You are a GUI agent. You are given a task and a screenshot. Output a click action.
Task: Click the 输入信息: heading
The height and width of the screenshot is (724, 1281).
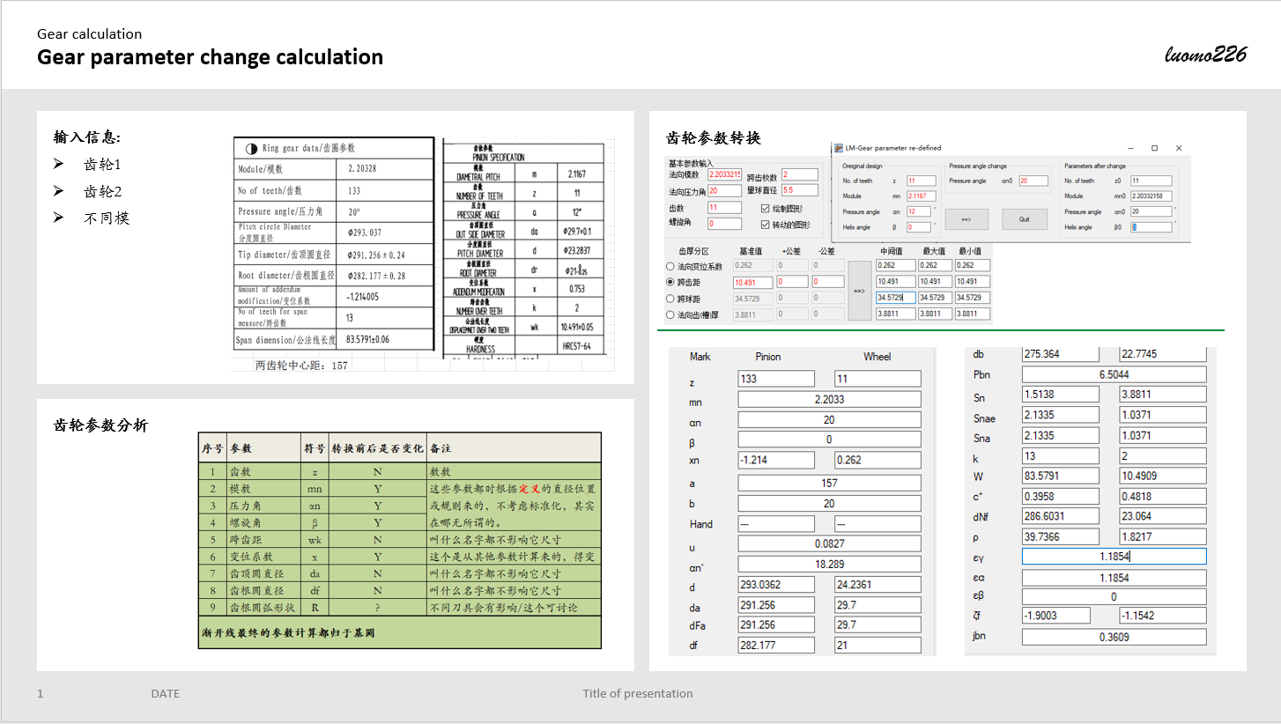click(87, 137)
